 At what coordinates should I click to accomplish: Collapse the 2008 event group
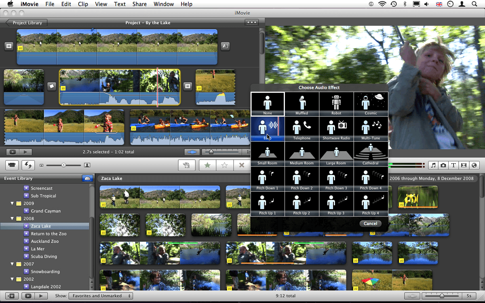tap(13, 219)
